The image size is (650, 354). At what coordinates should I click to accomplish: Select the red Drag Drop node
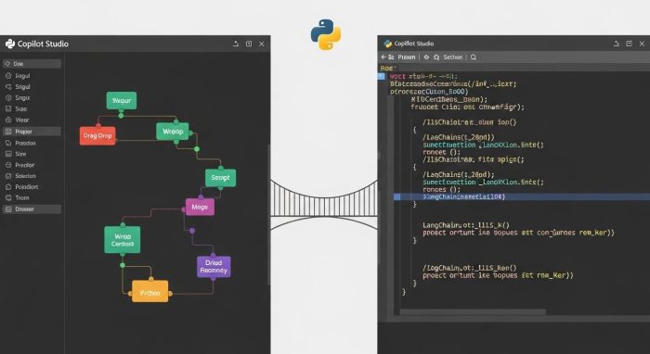97,135
